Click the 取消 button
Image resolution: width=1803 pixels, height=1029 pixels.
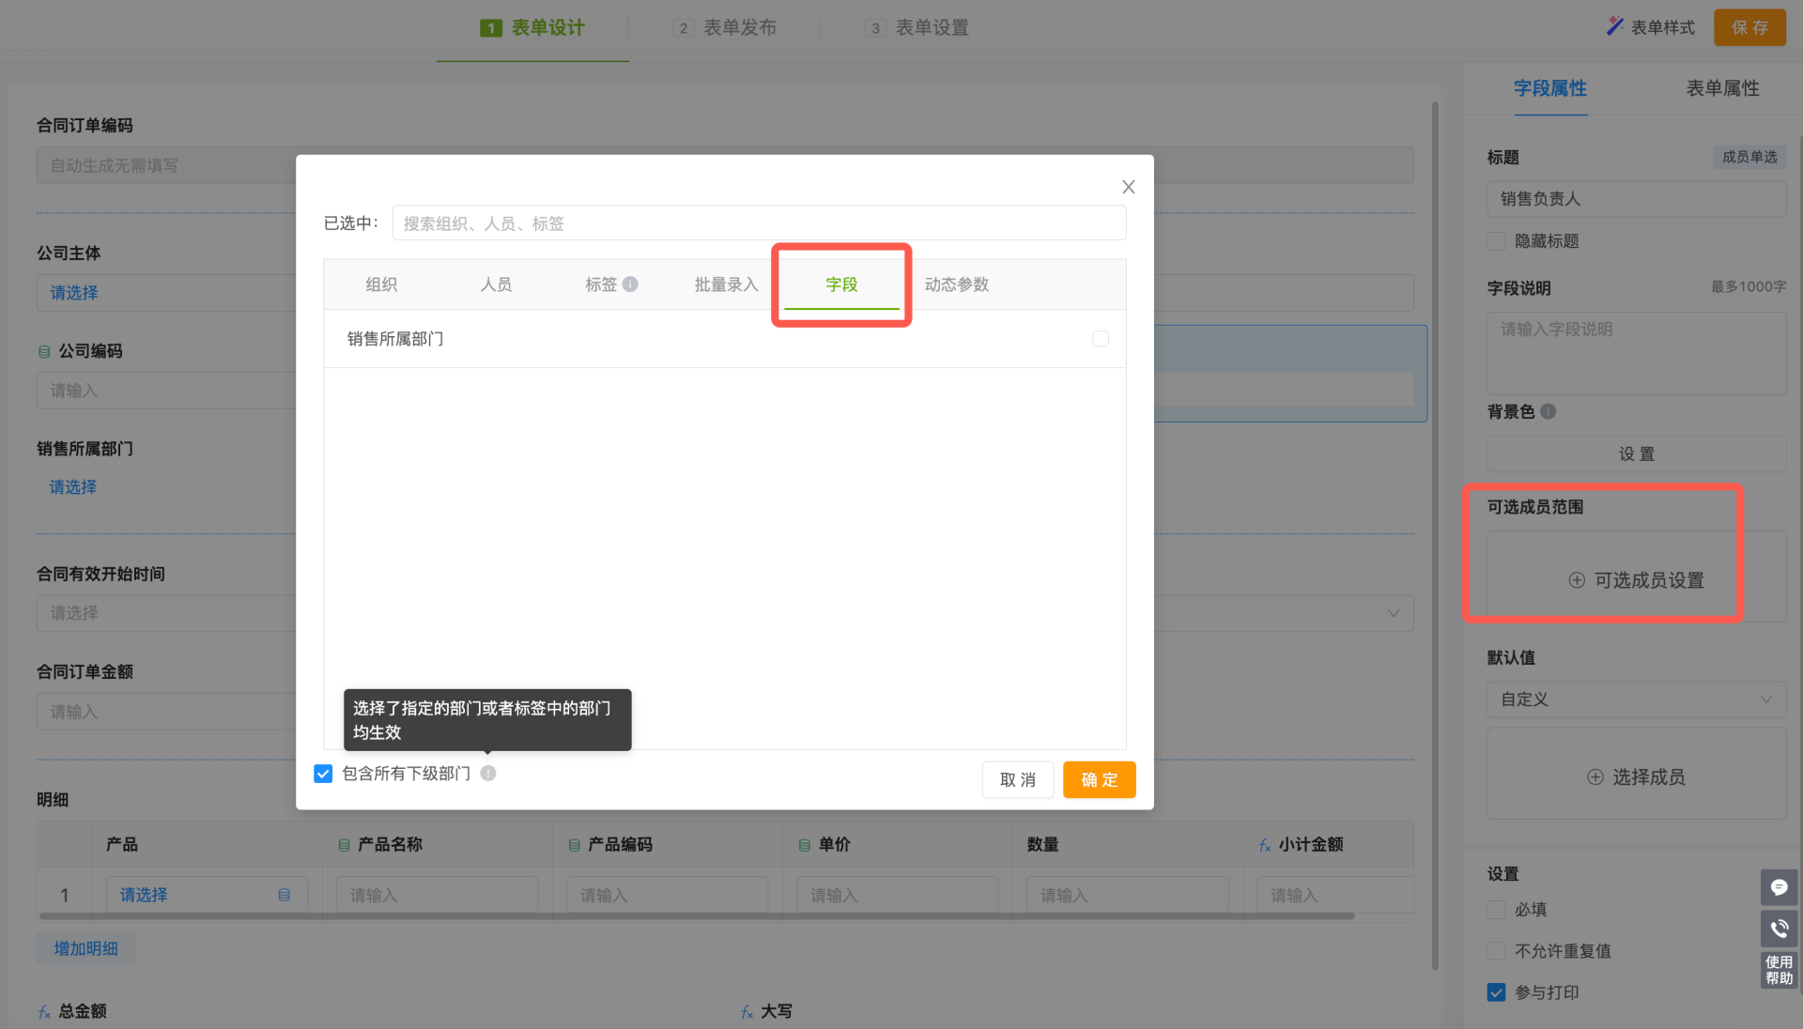point(1017,779)
